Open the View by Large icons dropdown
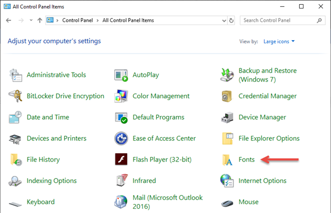 click(x=279, y=41)
